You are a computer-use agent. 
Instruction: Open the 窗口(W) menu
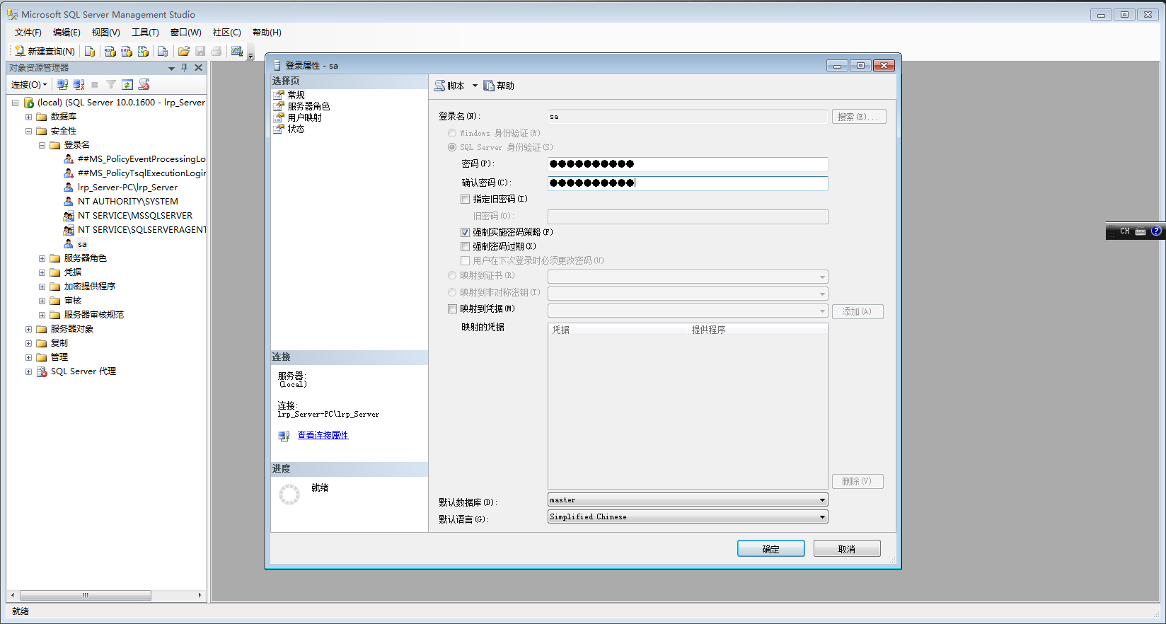tap(186, 33)
